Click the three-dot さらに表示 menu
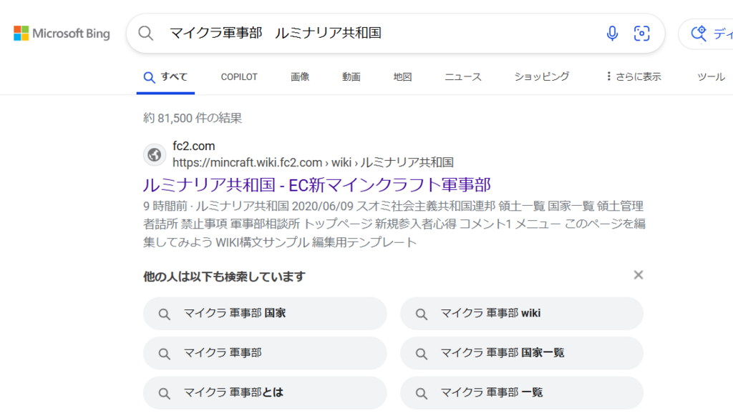This screenshot has height=418, width=733. pos(633,76)
